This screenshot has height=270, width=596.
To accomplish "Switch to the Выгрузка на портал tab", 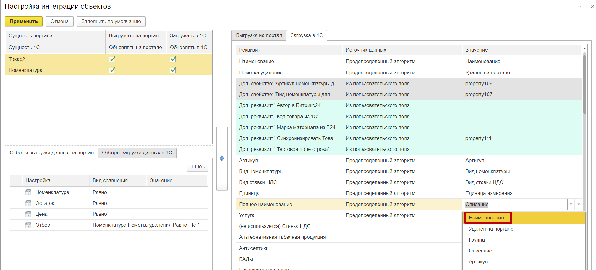I will (x=259, y=35).
